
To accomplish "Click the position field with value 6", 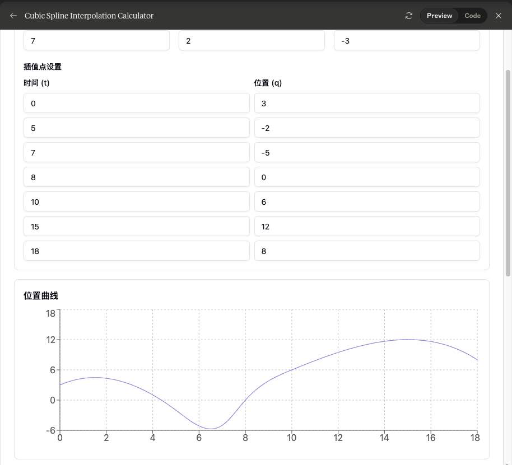I will tap(367, 202).
